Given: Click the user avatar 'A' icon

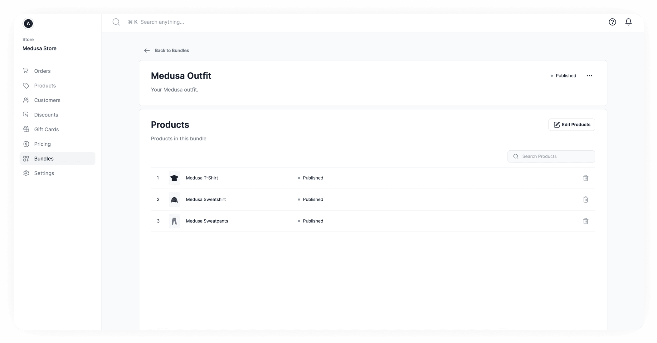Looking at the screenshot, I should 28,23.
